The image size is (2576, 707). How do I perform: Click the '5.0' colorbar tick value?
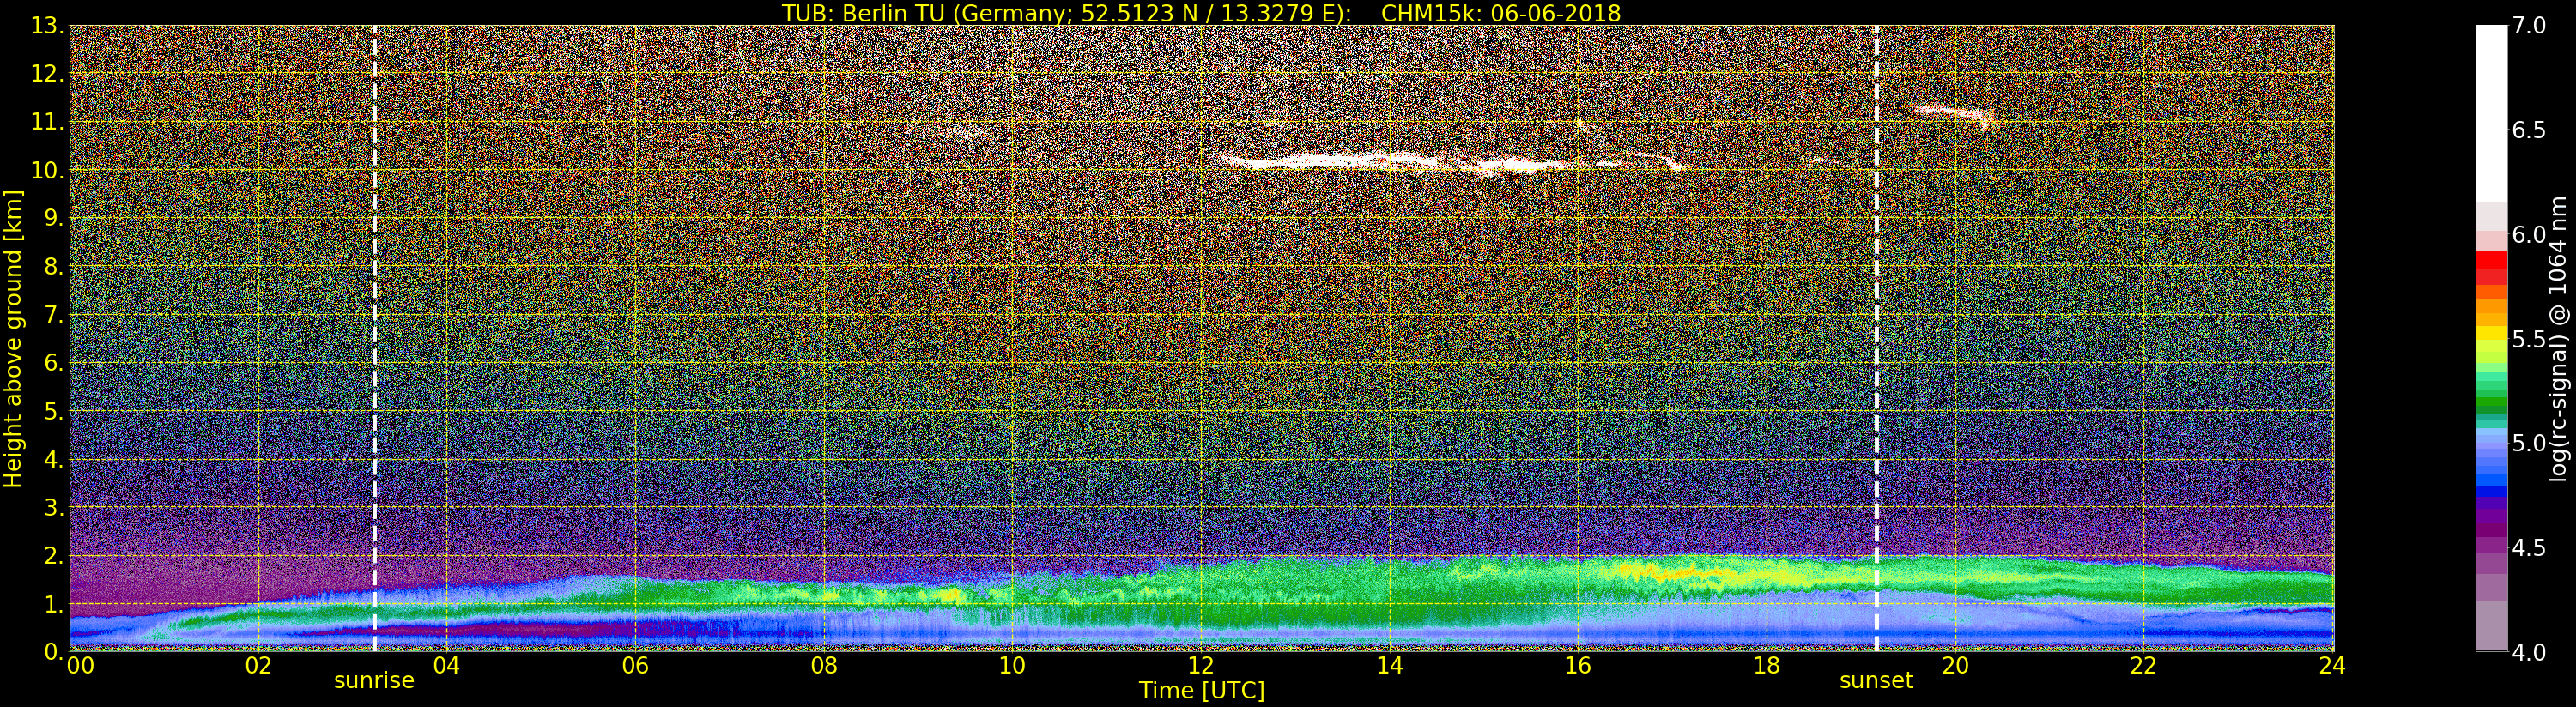2528,443
